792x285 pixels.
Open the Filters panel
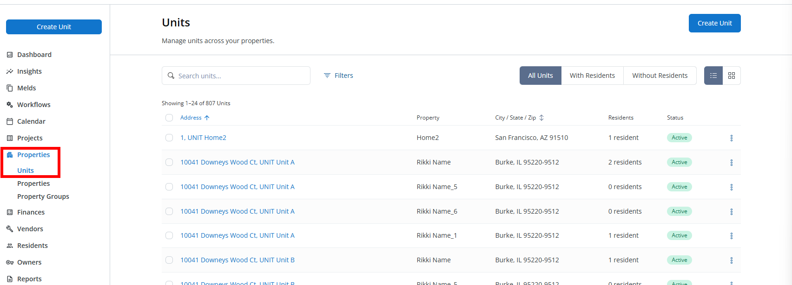coord(338,76)
